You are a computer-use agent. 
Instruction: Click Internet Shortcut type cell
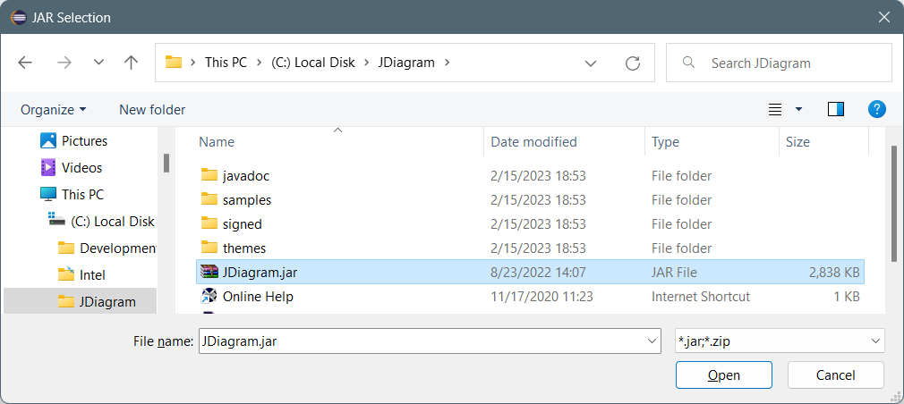(x=701, y=297)
